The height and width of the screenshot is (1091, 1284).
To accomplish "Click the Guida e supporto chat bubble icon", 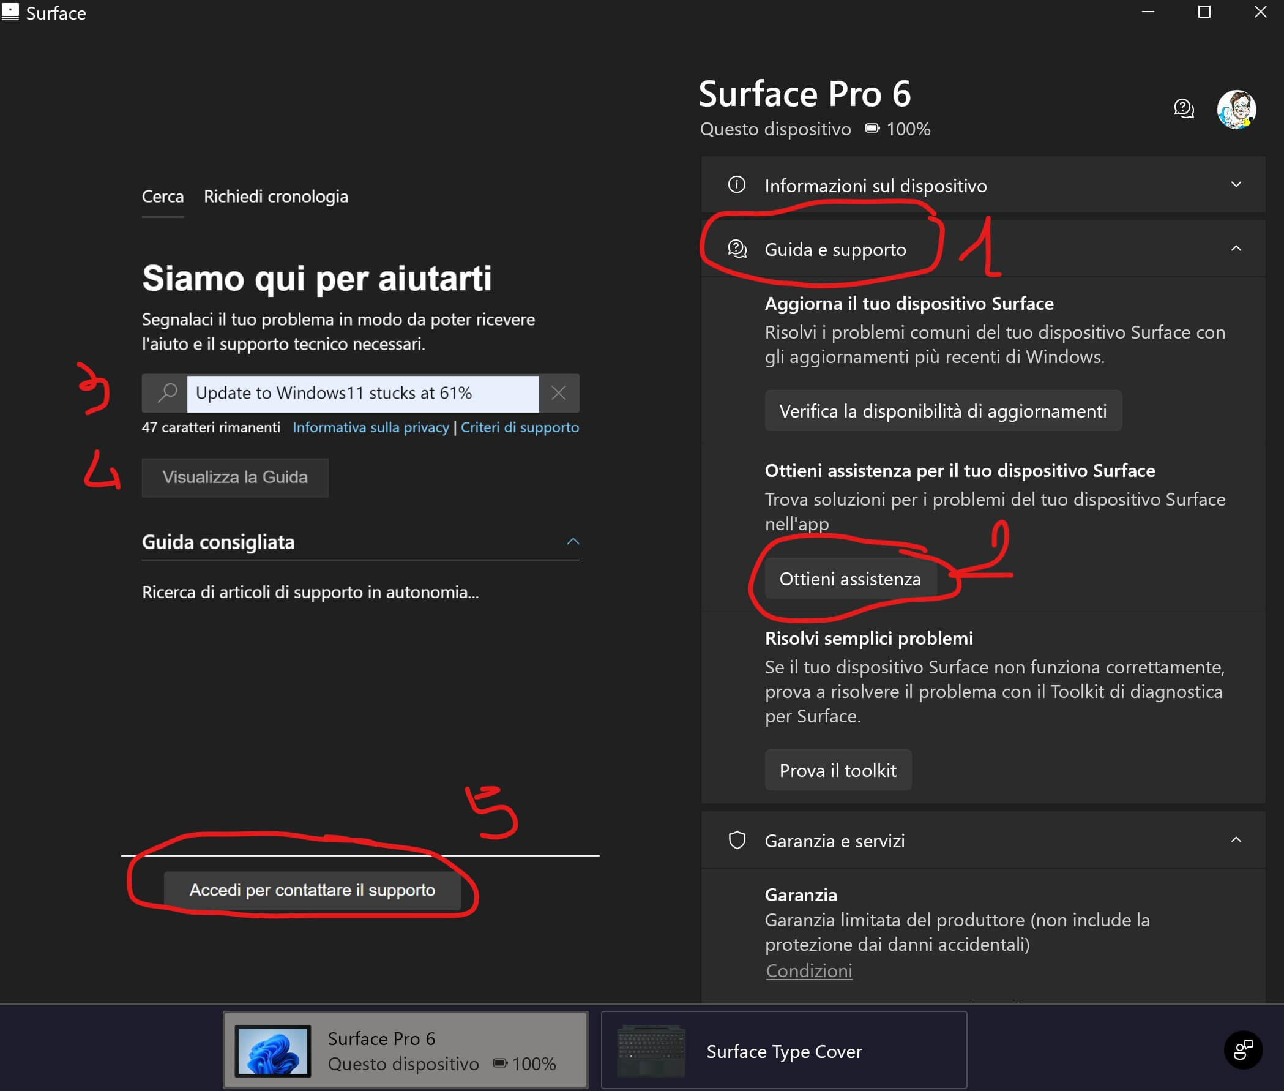I will (736, 249).
